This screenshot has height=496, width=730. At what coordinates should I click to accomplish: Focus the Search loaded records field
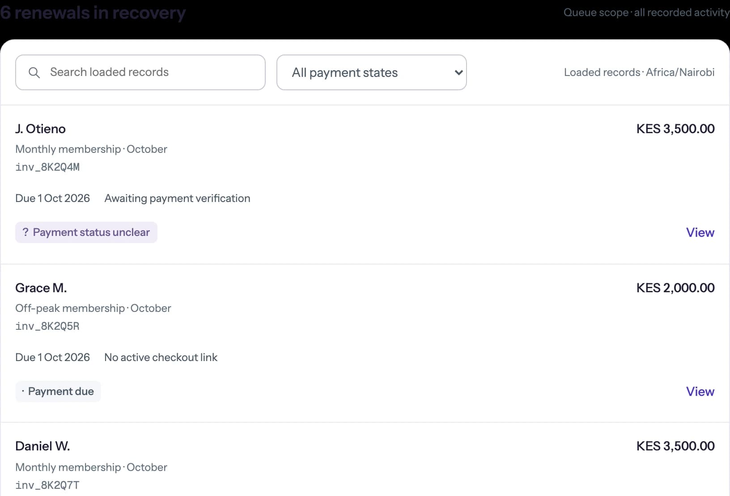140,72
